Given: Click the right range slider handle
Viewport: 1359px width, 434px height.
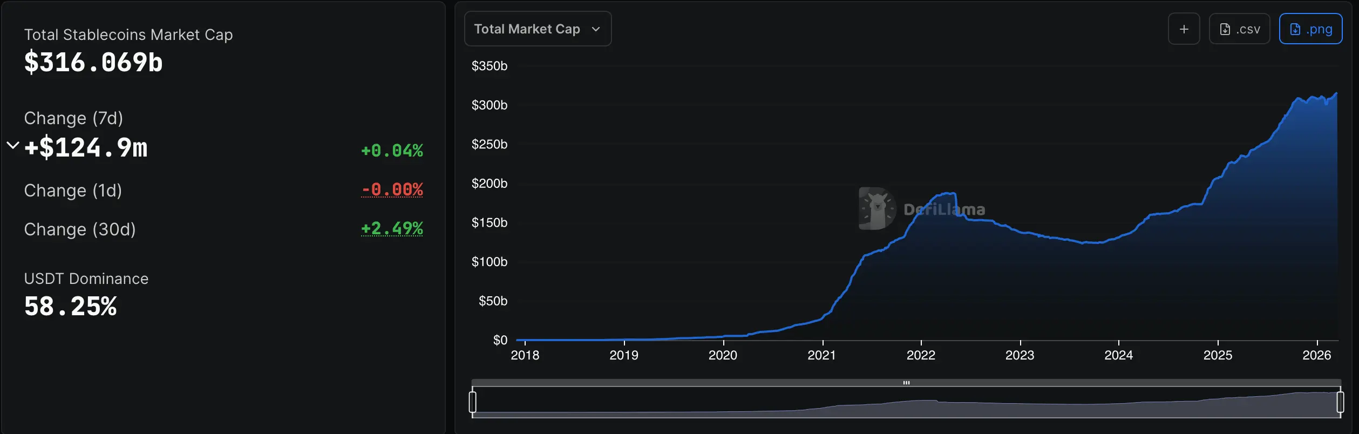Looking at the screenshot, I should point(1341,401).
